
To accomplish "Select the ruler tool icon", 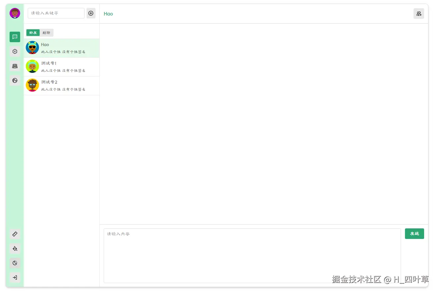I will coord(15,234).
